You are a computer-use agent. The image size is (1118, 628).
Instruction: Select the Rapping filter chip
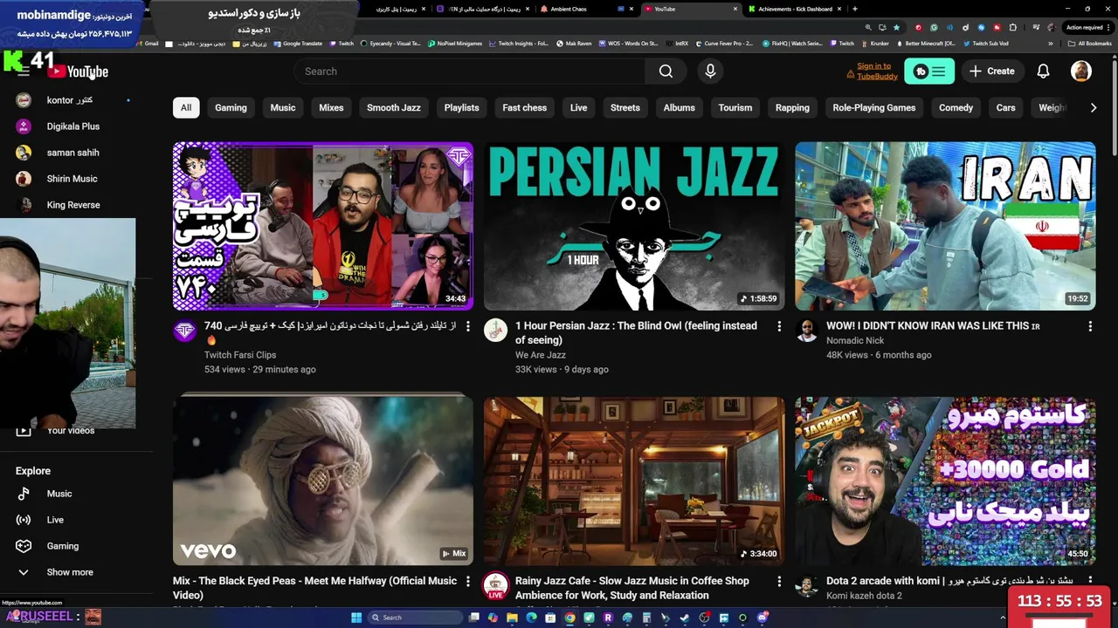pyautogui.click(x=792, y=108)
